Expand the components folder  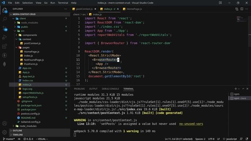(x=40, y=35)
